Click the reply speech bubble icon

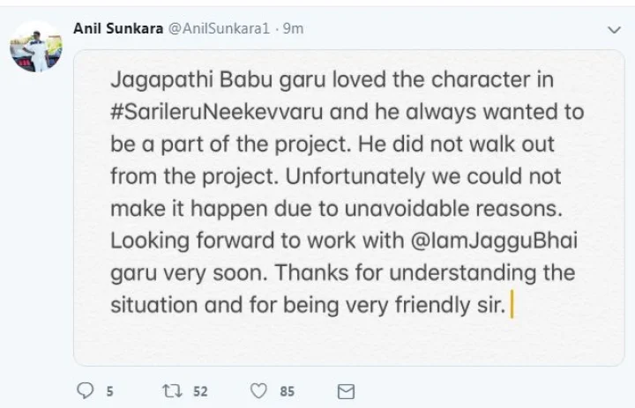point(86,390)
